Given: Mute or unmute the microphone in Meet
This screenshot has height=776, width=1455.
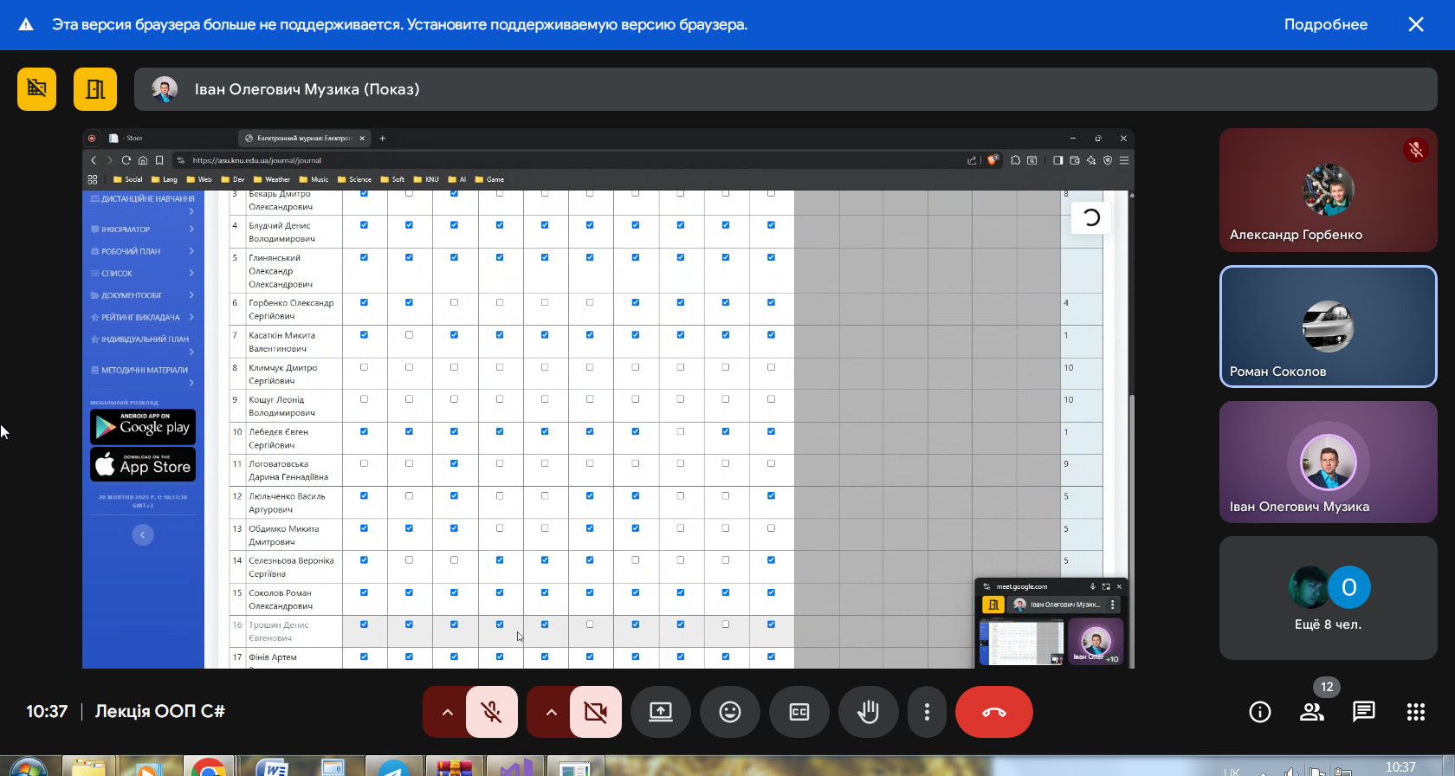Looking at the screenshot, I should [x=492, y=712].
